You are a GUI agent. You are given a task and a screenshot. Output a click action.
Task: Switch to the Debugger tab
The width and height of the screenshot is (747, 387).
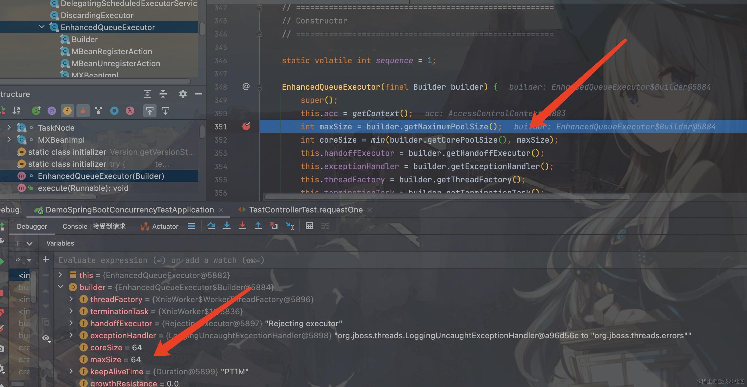tap(32, 226)
